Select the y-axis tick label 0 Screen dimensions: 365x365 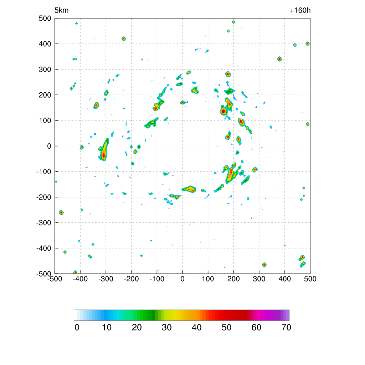(49, 146)
